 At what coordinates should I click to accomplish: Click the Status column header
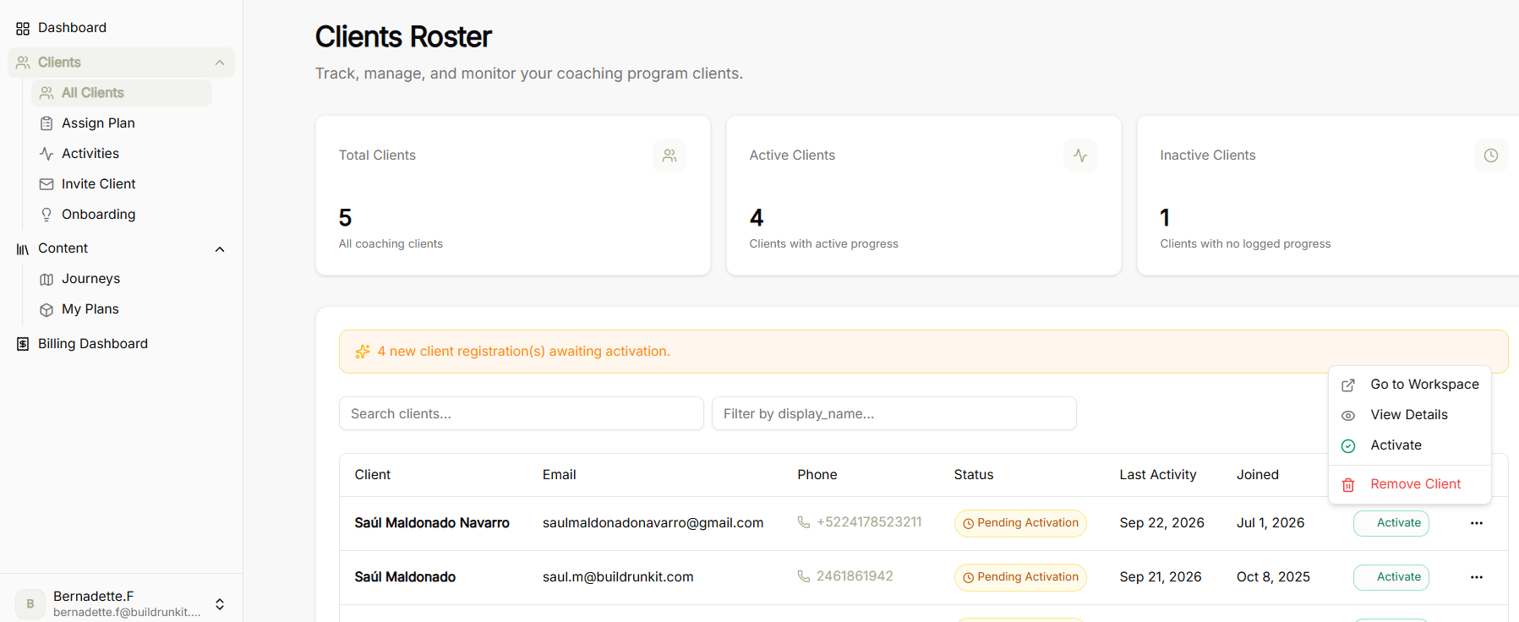[974, 475]
